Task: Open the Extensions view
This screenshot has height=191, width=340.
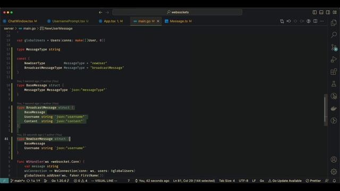Action: pos(334,72)
